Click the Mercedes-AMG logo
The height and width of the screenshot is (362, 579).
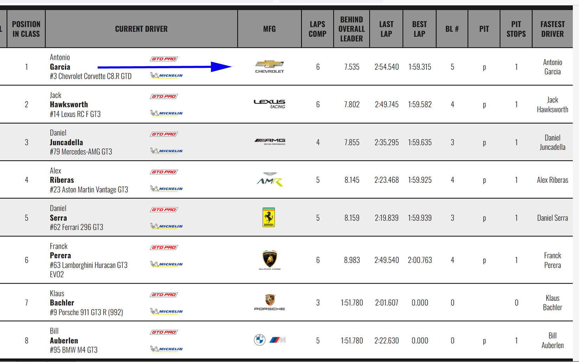pyautogui.click(x=269, y=142)
